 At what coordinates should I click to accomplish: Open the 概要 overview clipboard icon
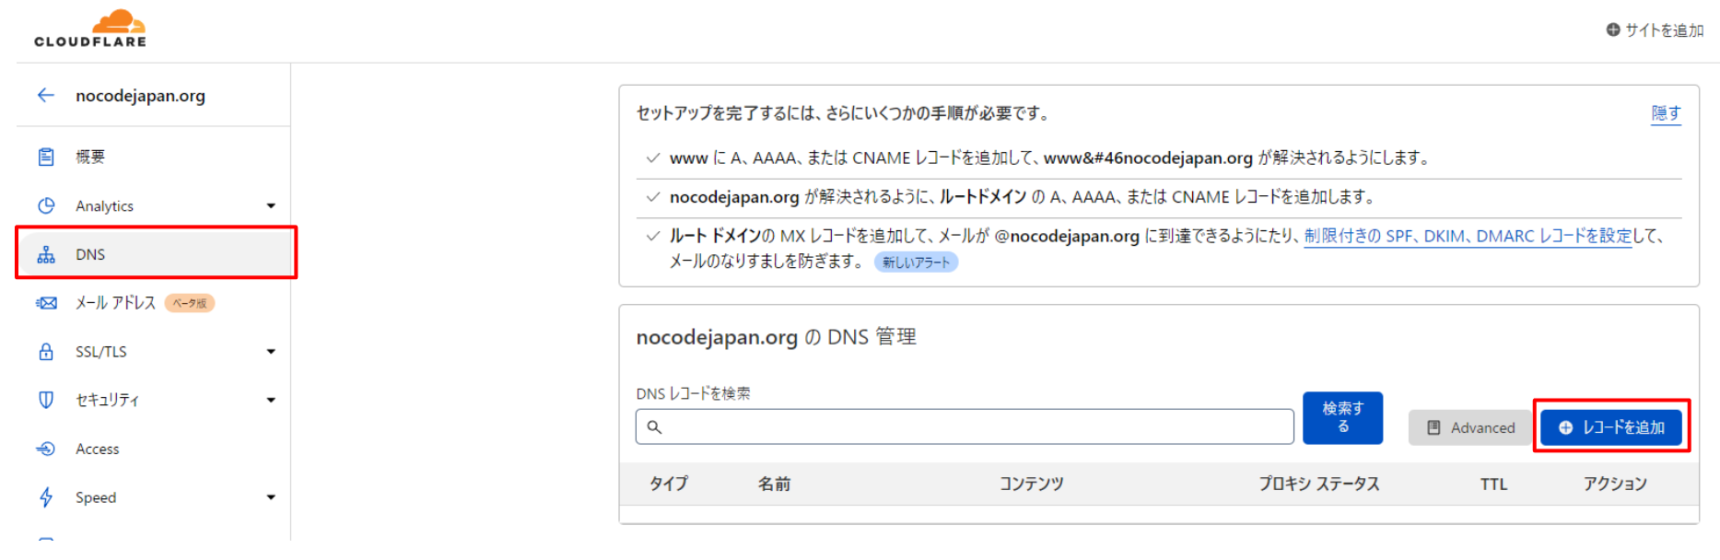46,157
